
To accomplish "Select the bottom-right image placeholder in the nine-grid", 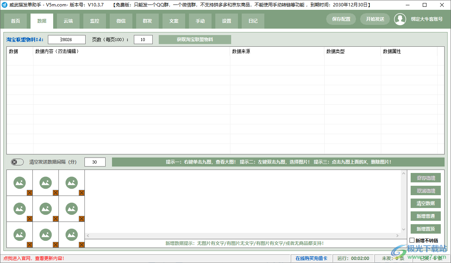I will (72, 235).
